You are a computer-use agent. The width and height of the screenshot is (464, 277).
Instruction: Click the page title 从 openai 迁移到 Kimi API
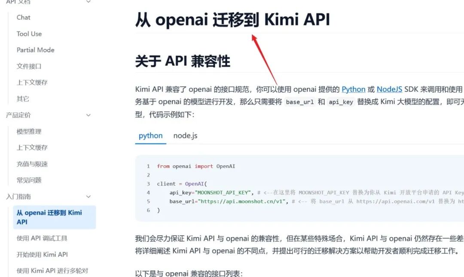click(x=232, y=20)
